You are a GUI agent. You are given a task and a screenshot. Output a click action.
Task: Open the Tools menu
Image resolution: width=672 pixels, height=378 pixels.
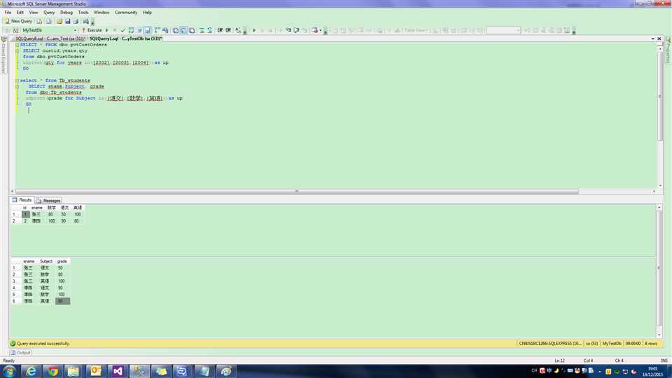[x=83, y=13]
